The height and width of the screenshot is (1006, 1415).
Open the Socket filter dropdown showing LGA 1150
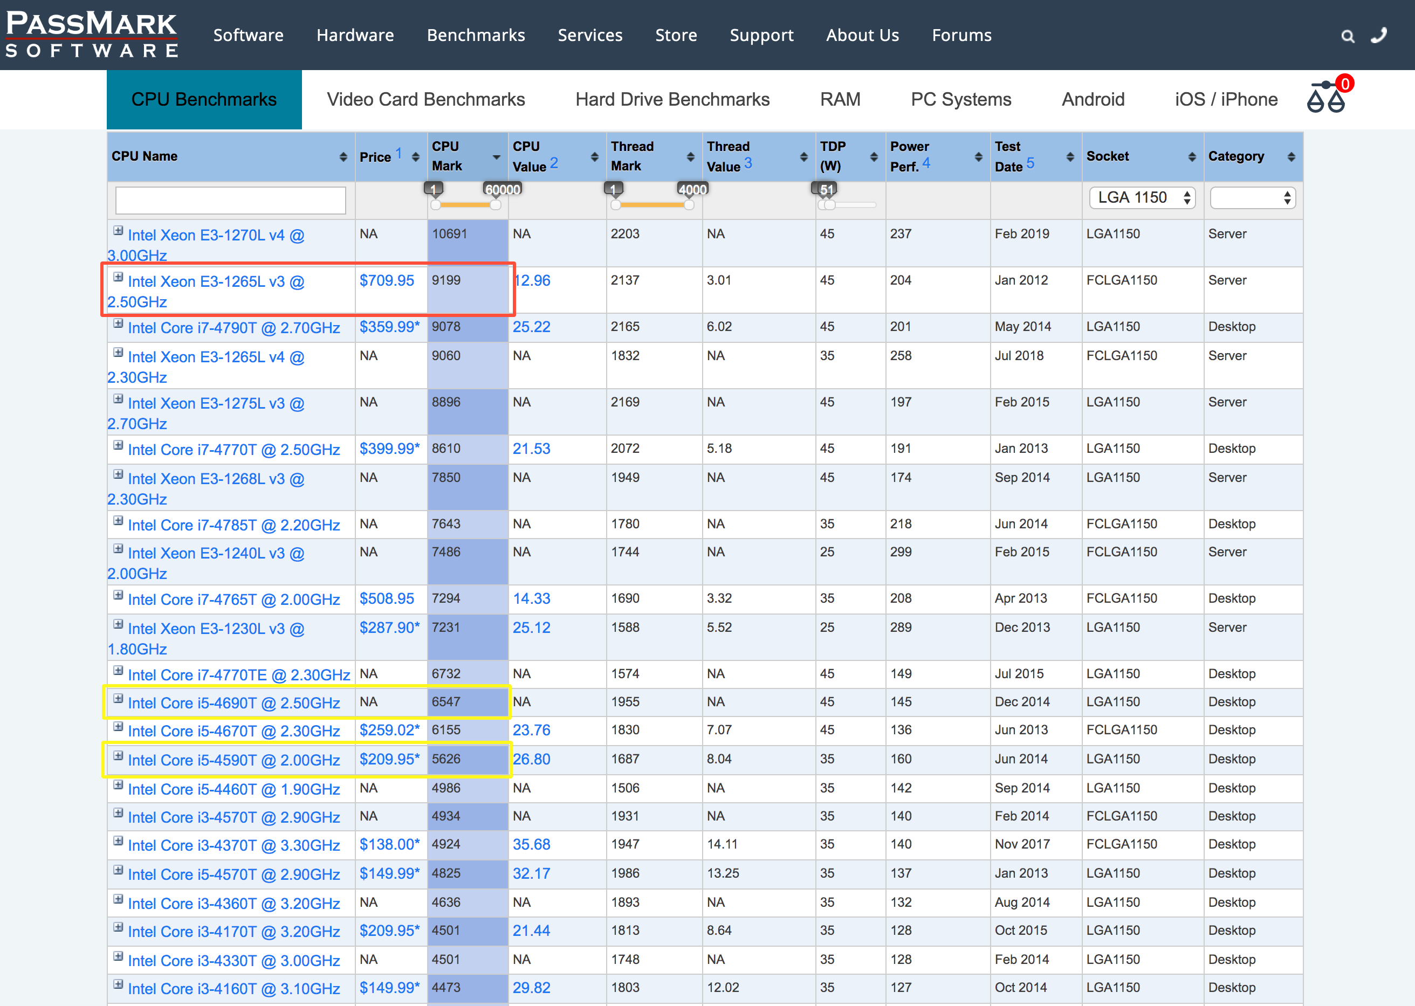tap(1143, 198)
